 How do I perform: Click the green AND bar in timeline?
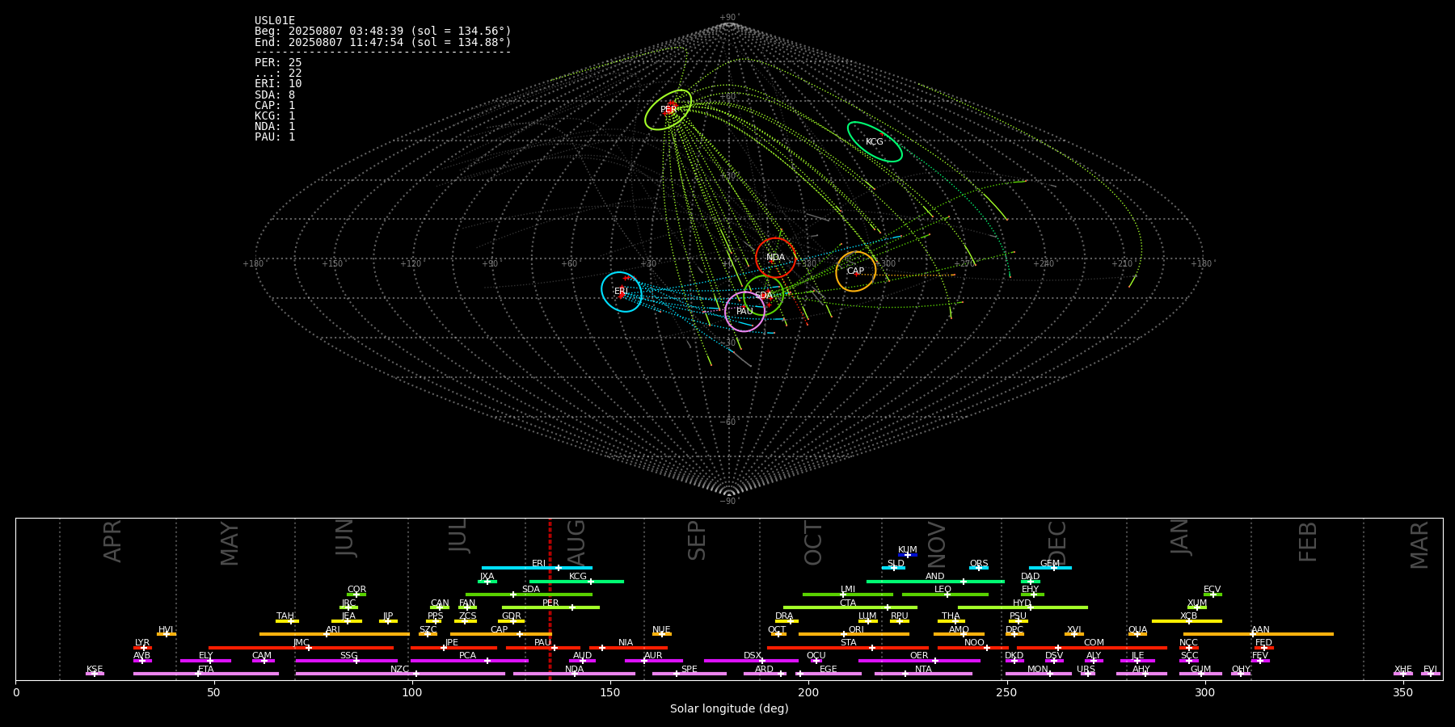click(935, 581)
